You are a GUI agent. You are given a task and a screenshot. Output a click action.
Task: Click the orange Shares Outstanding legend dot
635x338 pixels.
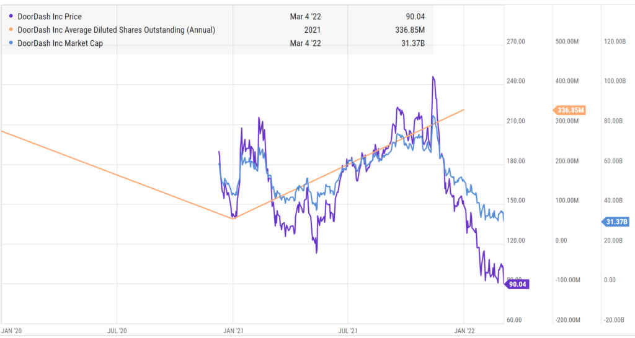pos(11,30)
